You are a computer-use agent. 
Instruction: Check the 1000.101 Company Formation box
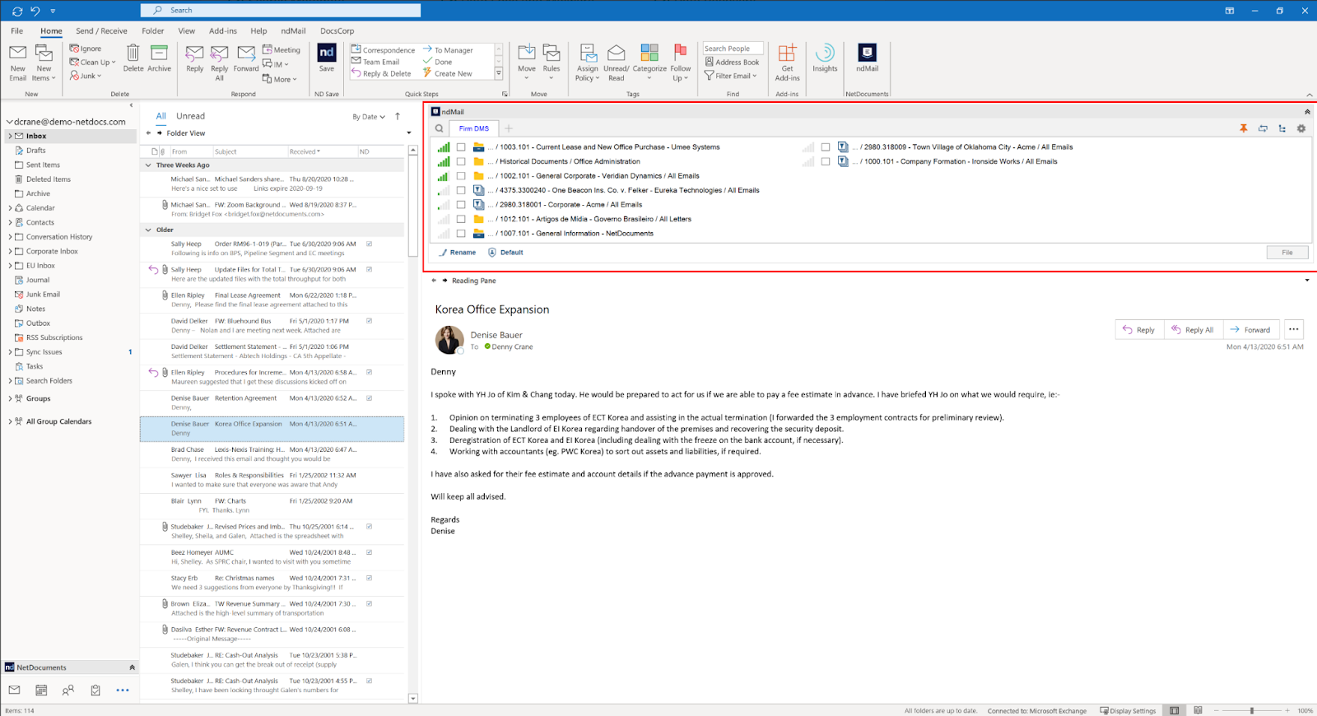pyautogui.click(x=825, y=161)
